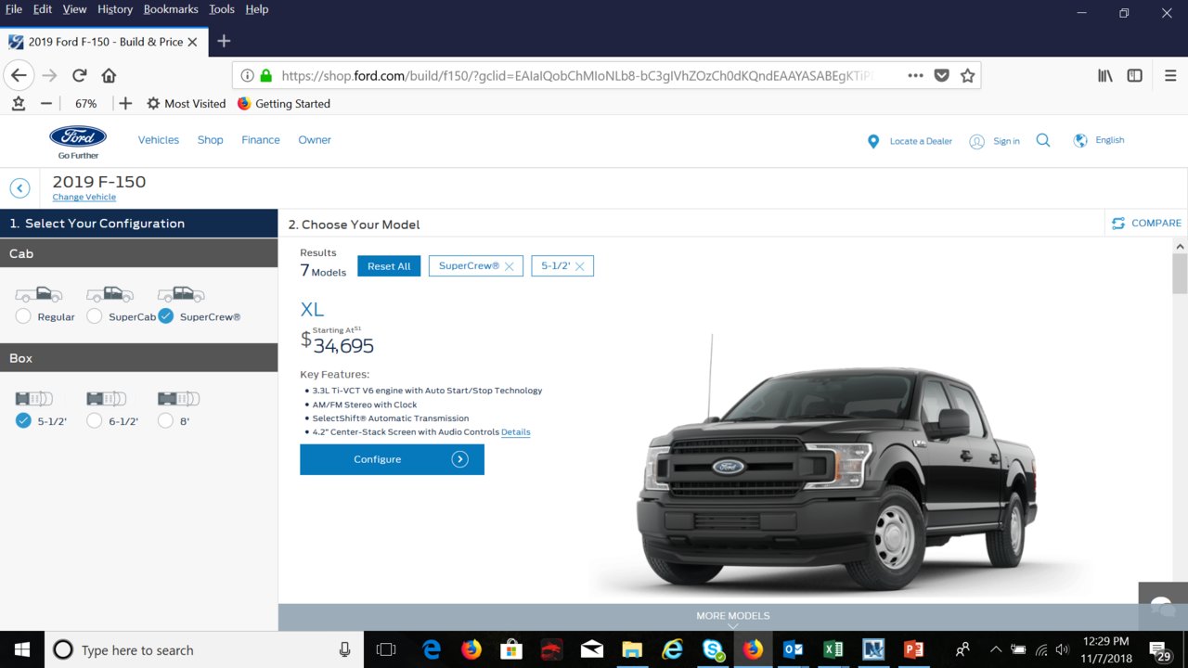
Task: Click the 6-1/2' box bed icon
Action: point(106,399)
